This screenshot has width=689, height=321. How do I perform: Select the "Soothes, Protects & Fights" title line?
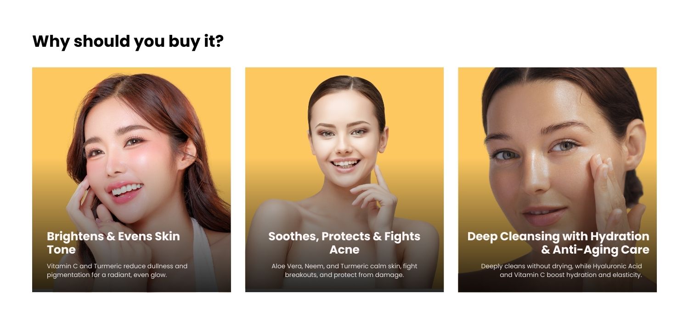(344, 237)
